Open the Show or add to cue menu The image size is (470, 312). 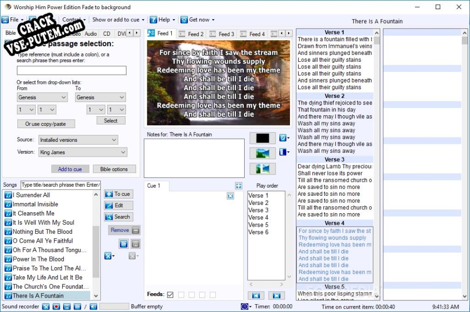(x=118, y=20)
